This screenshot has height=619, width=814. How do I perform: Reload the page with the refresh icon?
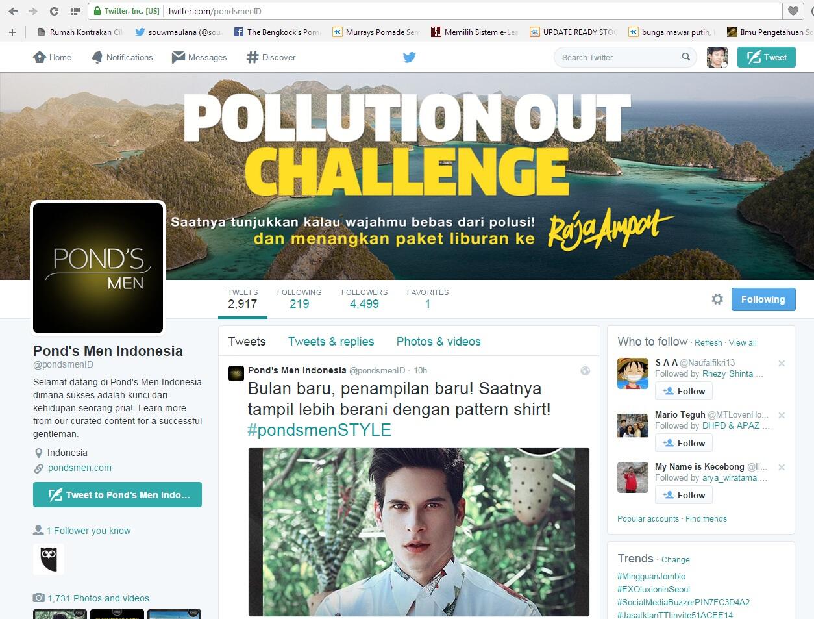point(54,11)
